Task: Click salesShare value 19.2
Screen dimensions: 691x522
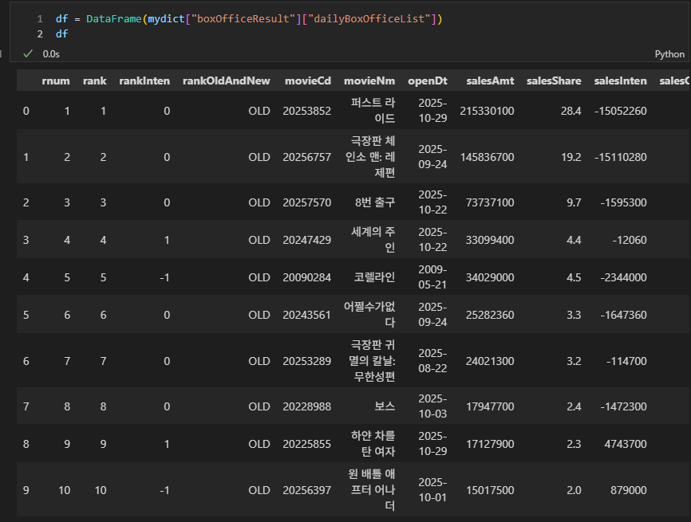Action: coord(571,157)
